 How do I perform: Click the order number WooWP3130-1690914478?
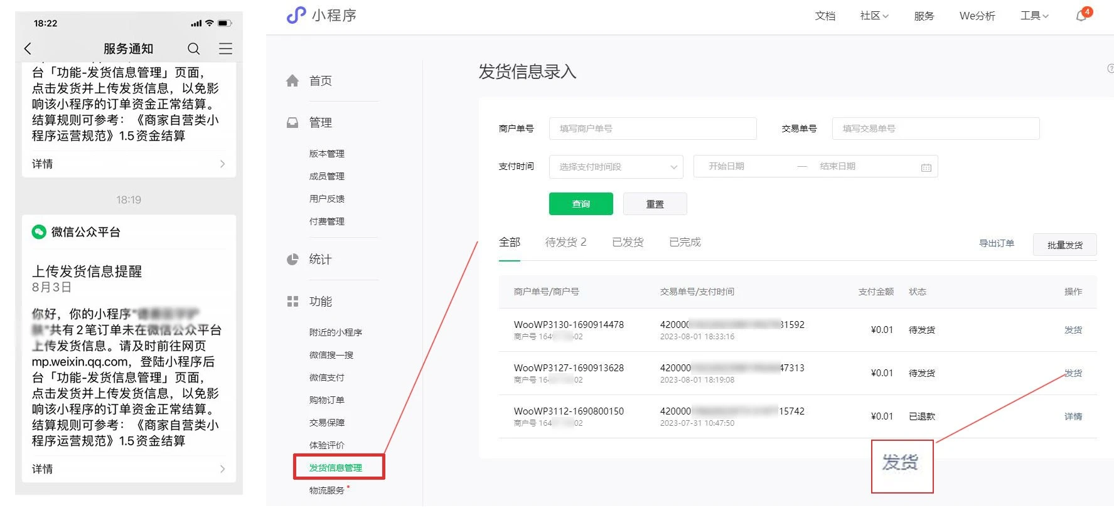pos(569,325)
